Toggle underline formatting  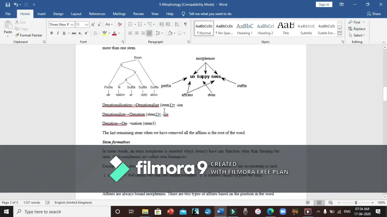coord(64,33)
